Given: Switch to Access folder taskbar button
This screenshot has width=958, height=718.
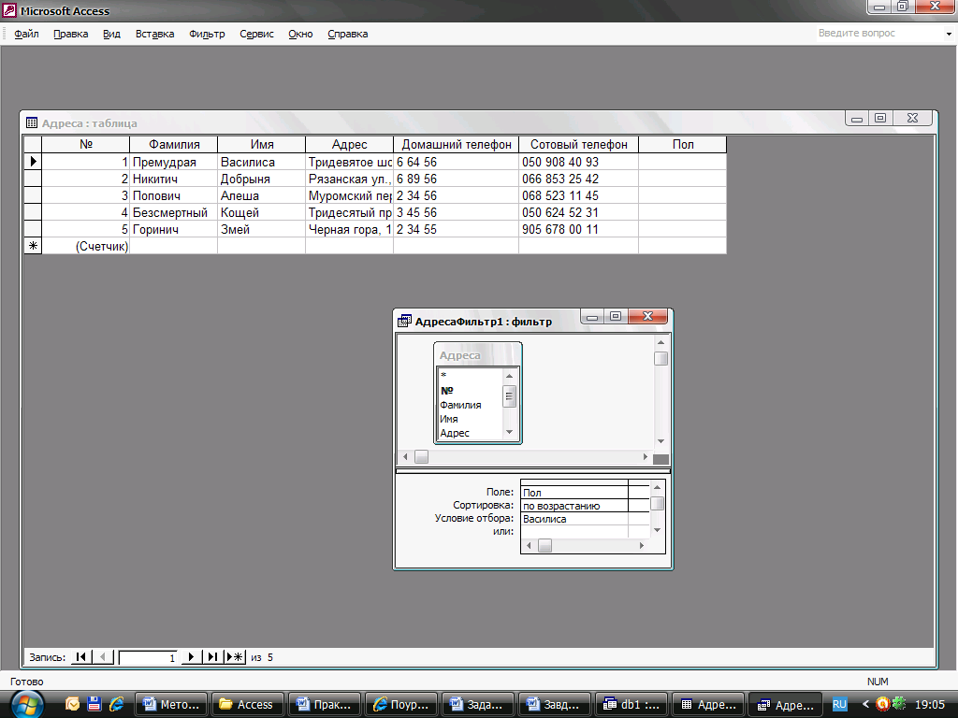Looking at the screenshot, I should tap(247, 705).
